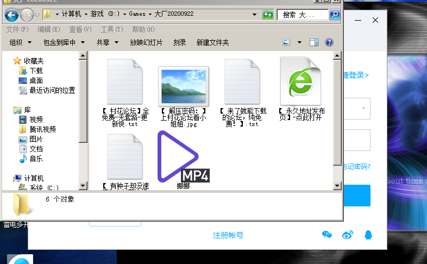Open the change view dropdown arrow
The image size is (427, 264).
tap(299, 42)
